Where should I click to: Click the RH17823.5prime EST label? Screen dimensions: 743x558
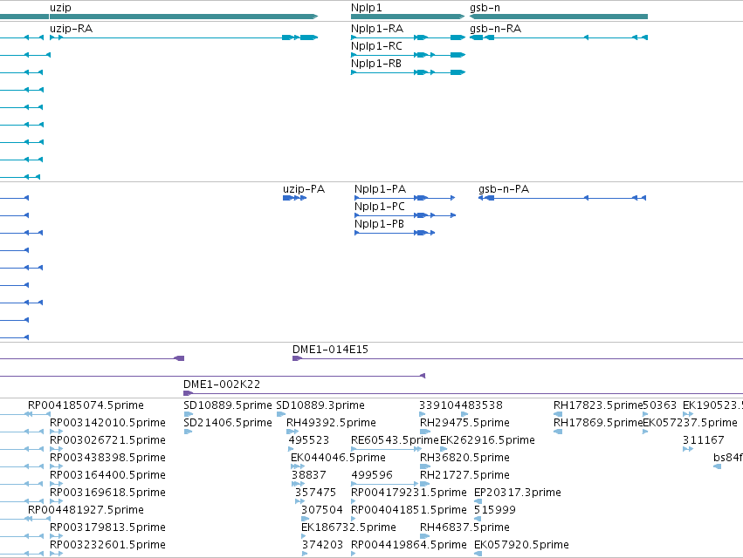(598, 405)
